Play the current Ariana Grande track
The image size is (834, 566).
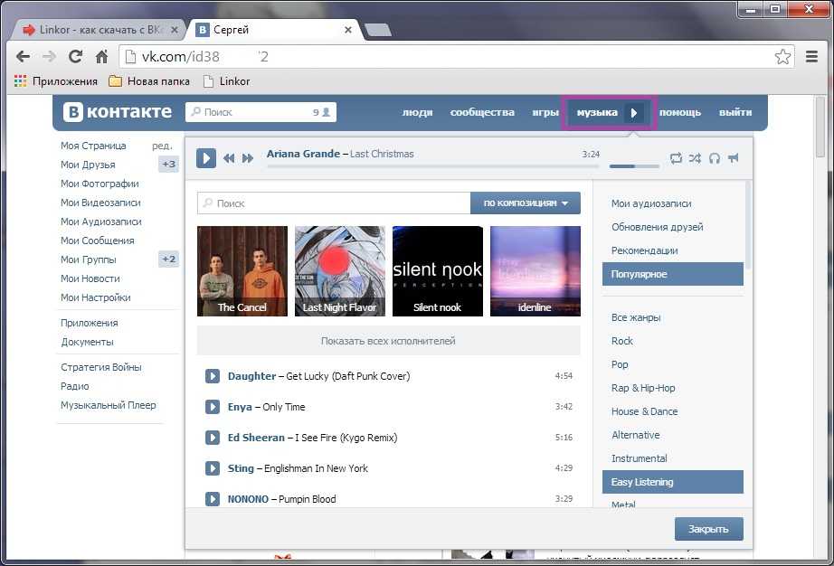coord(206,158)
